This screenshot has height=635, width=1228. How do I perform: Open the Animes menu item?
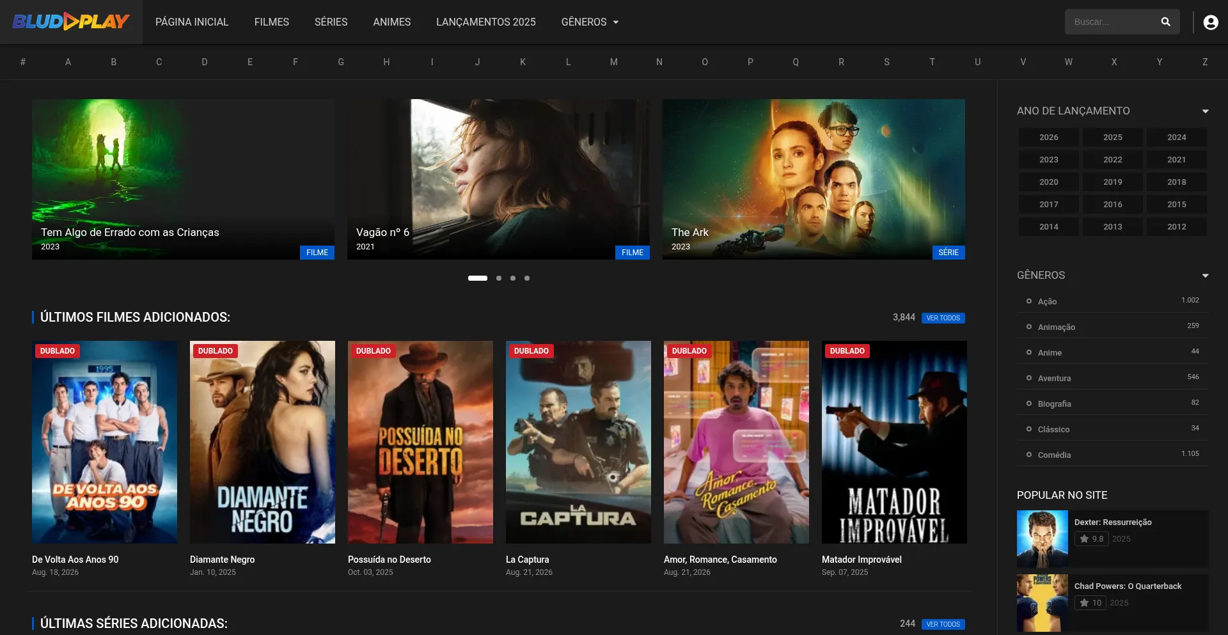point(392,22)
